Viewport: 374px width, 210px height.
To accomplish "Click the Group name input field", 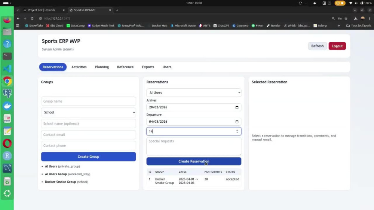I will click(89, 101).
